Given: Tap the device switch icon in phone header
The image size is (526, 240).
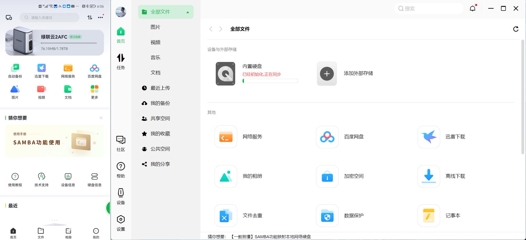Looking at the screenshot, I should click(x=9, y=17).
